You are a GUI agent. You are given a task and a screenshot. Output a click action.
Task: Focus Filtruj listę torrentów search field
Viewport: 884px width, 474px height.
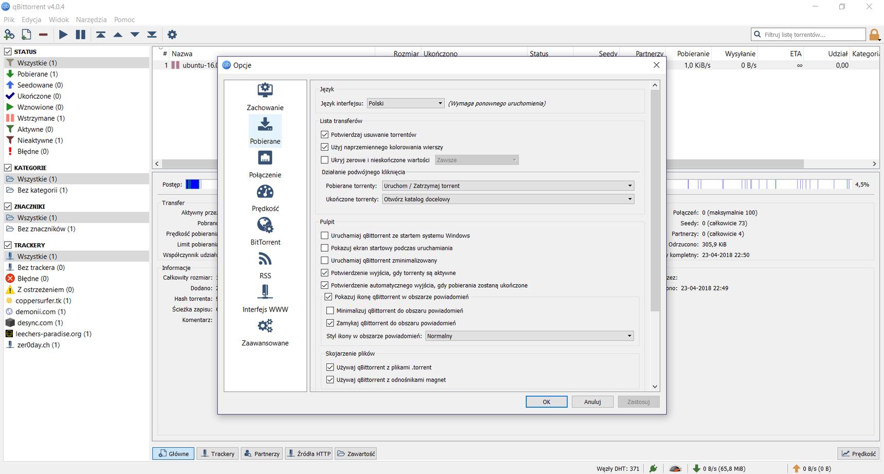(808, 34)
